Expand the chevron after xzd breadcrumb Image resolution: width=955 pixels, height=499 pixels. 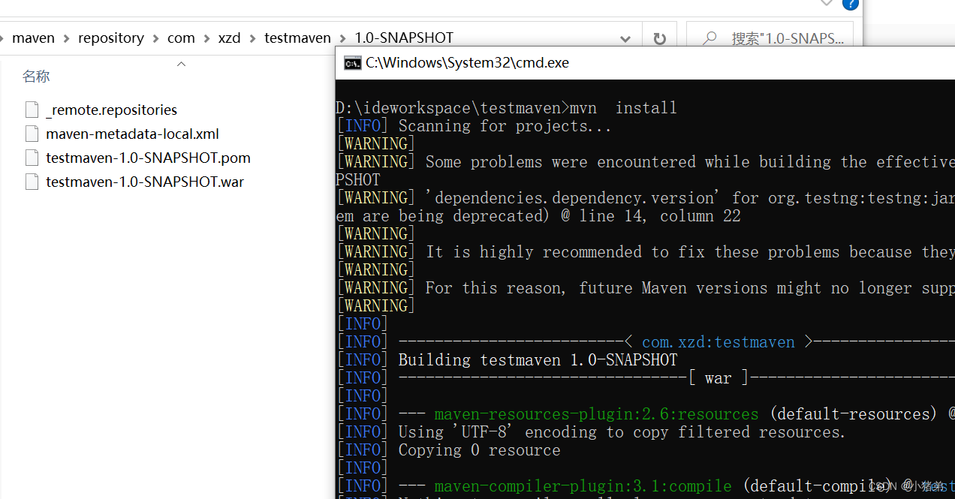point(252,38)
